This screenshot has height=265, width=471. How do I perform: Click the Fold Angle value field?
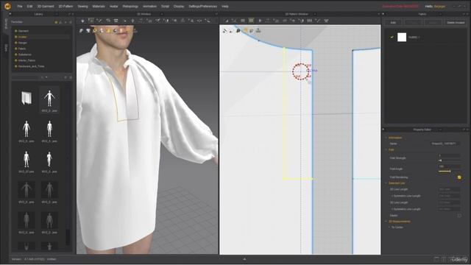449,166
